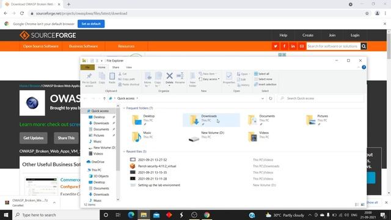The image size is (391, 220).
Task: Click Select all in ribbon
Action: point(261,74)
